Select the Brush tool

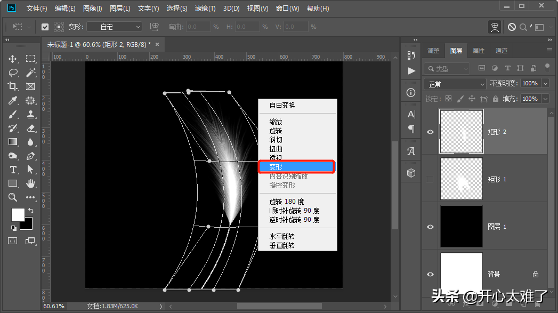(x=13, y=114)
